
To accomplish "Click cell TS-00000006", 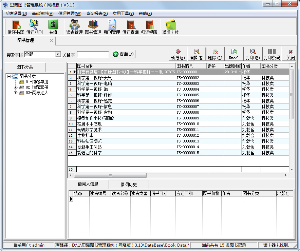I will 191,101.
